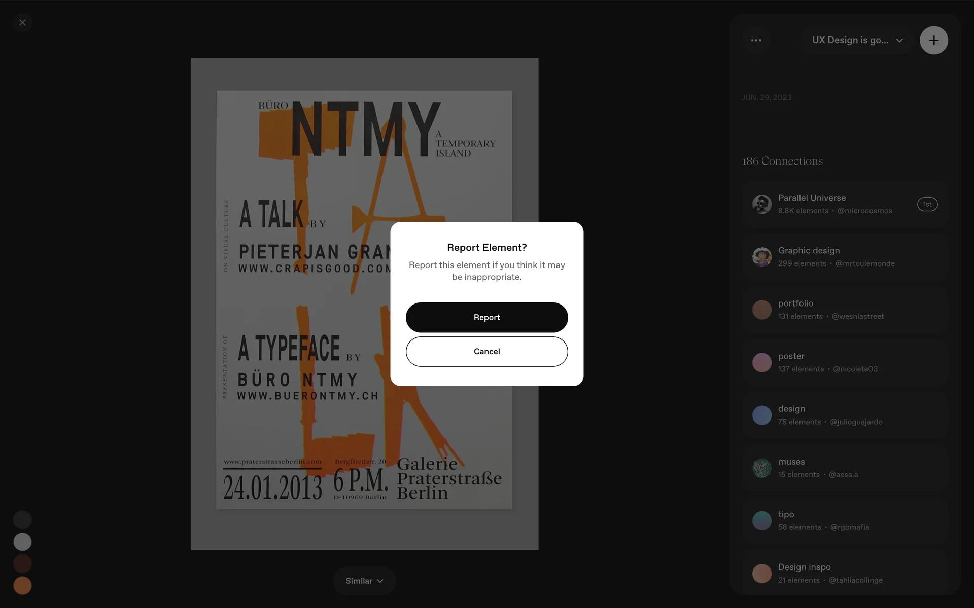Select the orange color swatch

click(22, 585)
